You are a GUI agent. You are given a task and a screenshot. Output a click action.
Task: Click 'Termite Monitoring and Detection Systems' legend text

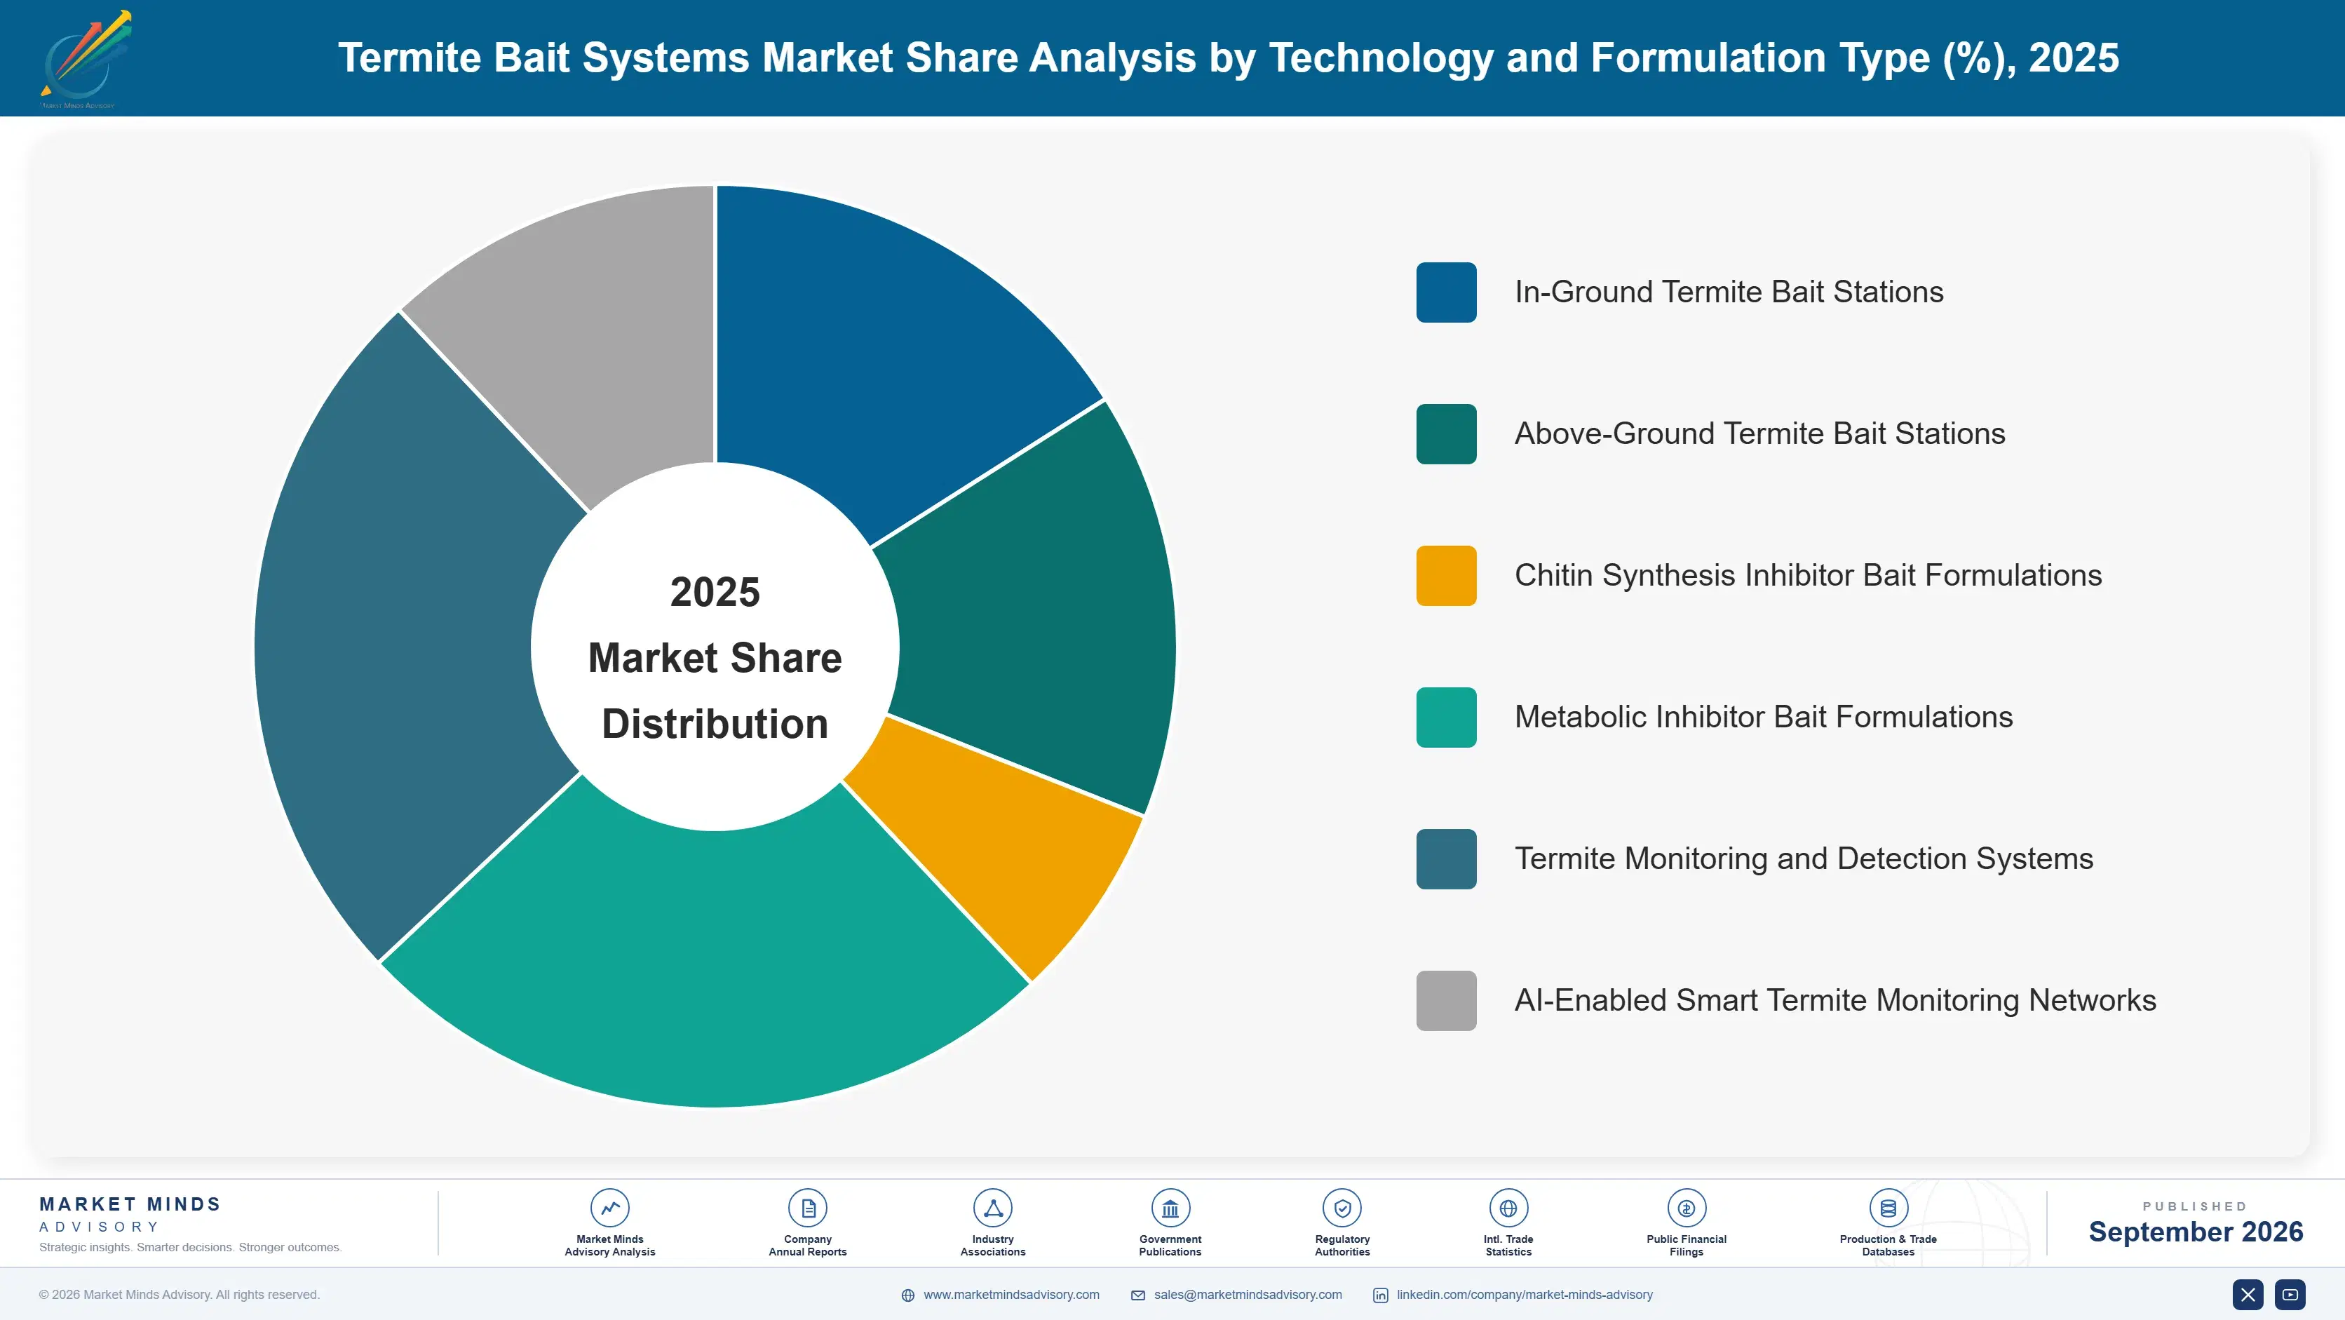point(1804,859)
